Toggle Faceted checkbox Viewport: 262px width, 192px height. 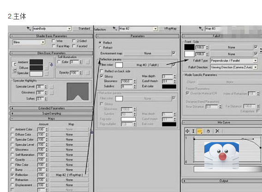click(74, 46)
